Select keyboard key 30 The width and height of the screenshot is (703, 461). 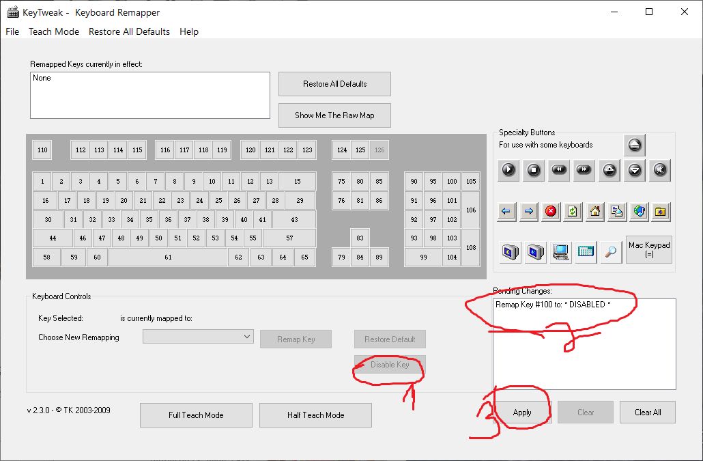(48, 219)
